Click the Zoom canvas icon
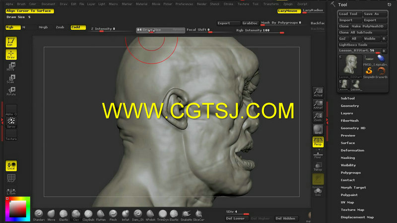 318,117
